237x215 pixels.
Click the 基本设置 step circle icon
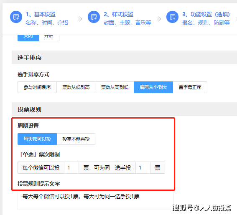[16, 17]
